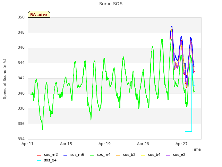Click the 340 y-axis label
The image size is (222, 167).
(x=21, y=93)
